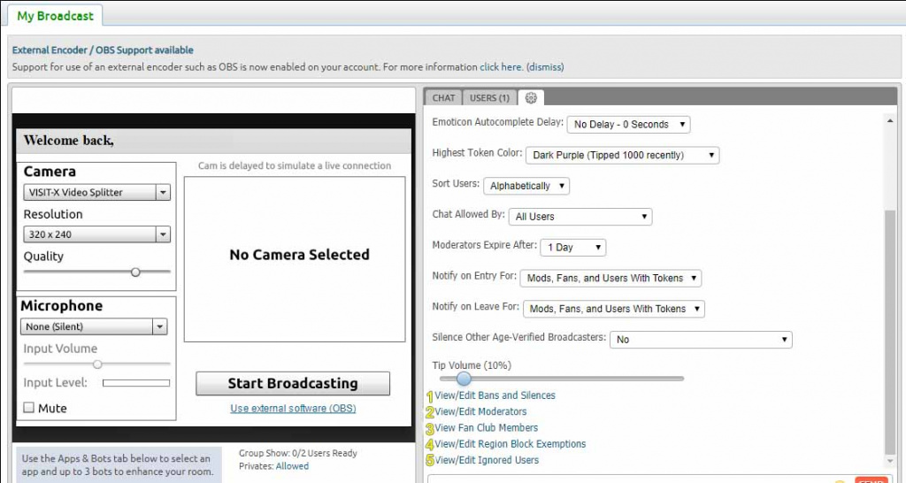This screenshot has height=483, width=906.
Task: Open the Chat Allowed By dropdown
Action: click(580, 217)
